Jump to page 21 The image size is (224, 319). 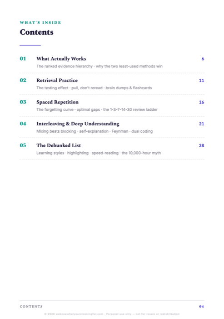pos(201,124)
